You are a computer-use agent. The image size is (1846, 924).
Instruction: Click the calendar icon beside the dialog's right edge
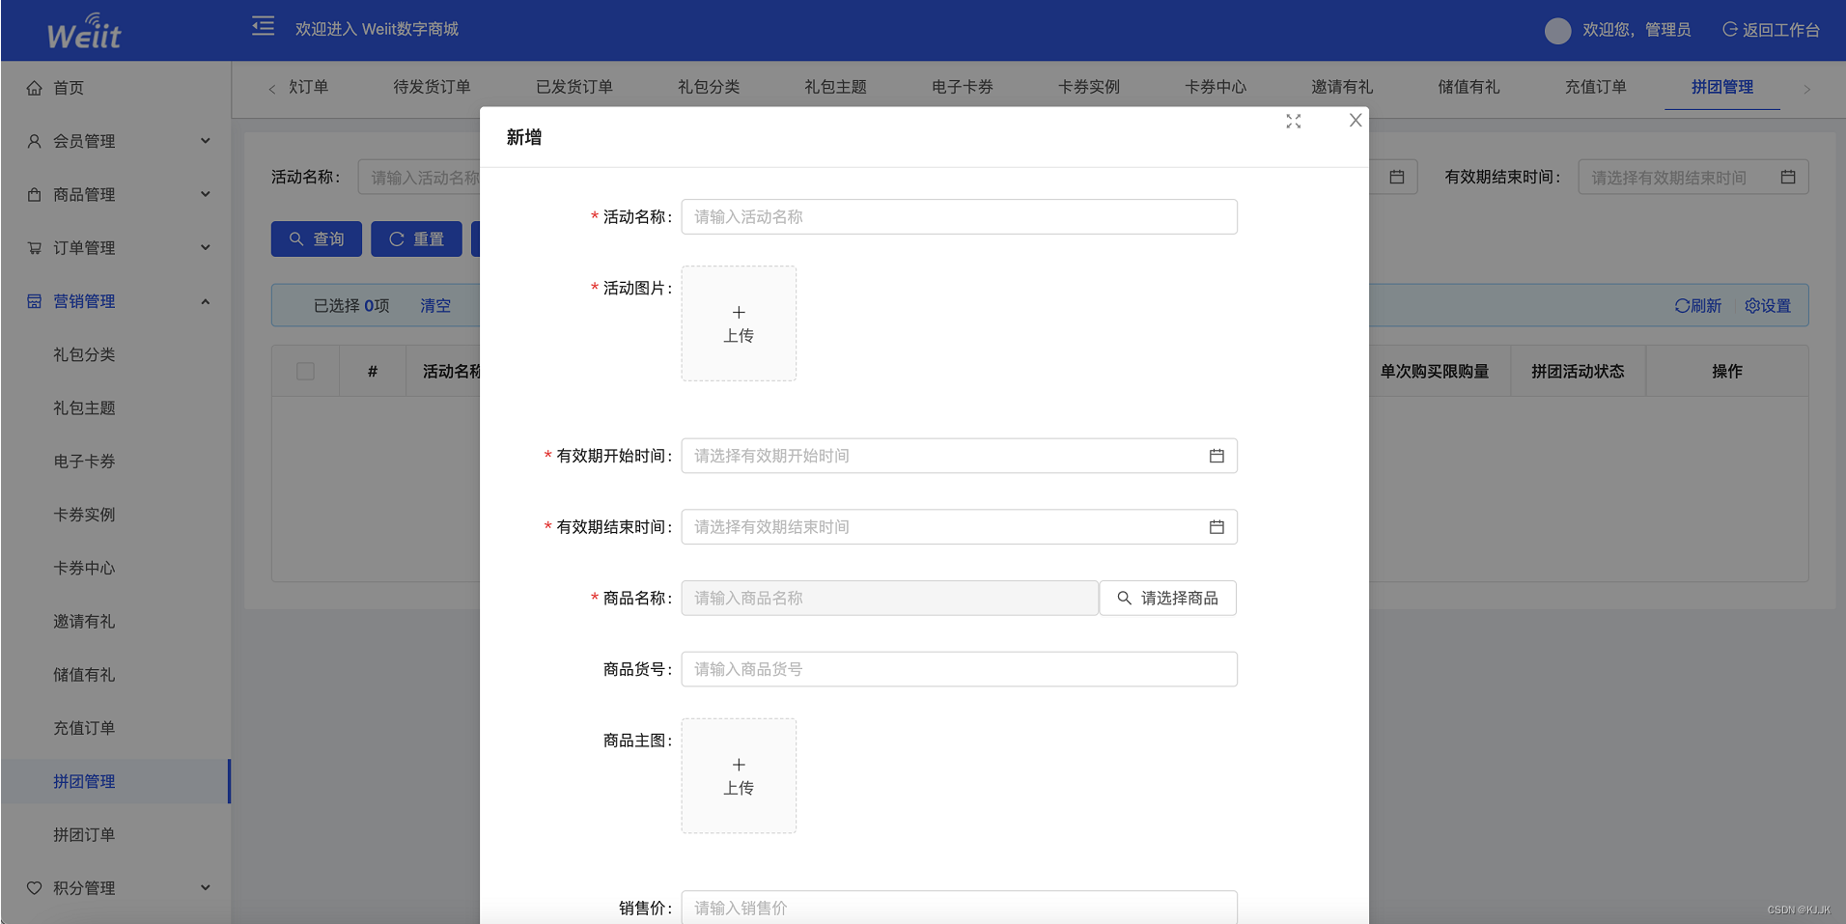[1397, 177]
